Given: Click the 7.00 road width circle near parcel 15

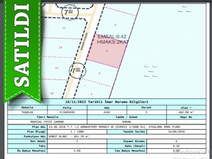Looking at the screenshot, I should click(76, 70).
